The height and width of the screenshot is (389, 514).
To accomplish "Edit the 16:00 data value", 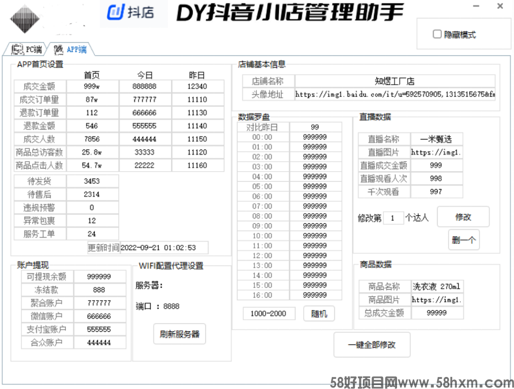I will click(315, 295).
